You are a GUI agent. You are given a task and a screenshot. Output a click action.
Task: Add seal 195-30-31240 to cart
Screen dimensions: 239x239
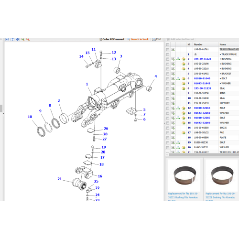tap(173, 98)
